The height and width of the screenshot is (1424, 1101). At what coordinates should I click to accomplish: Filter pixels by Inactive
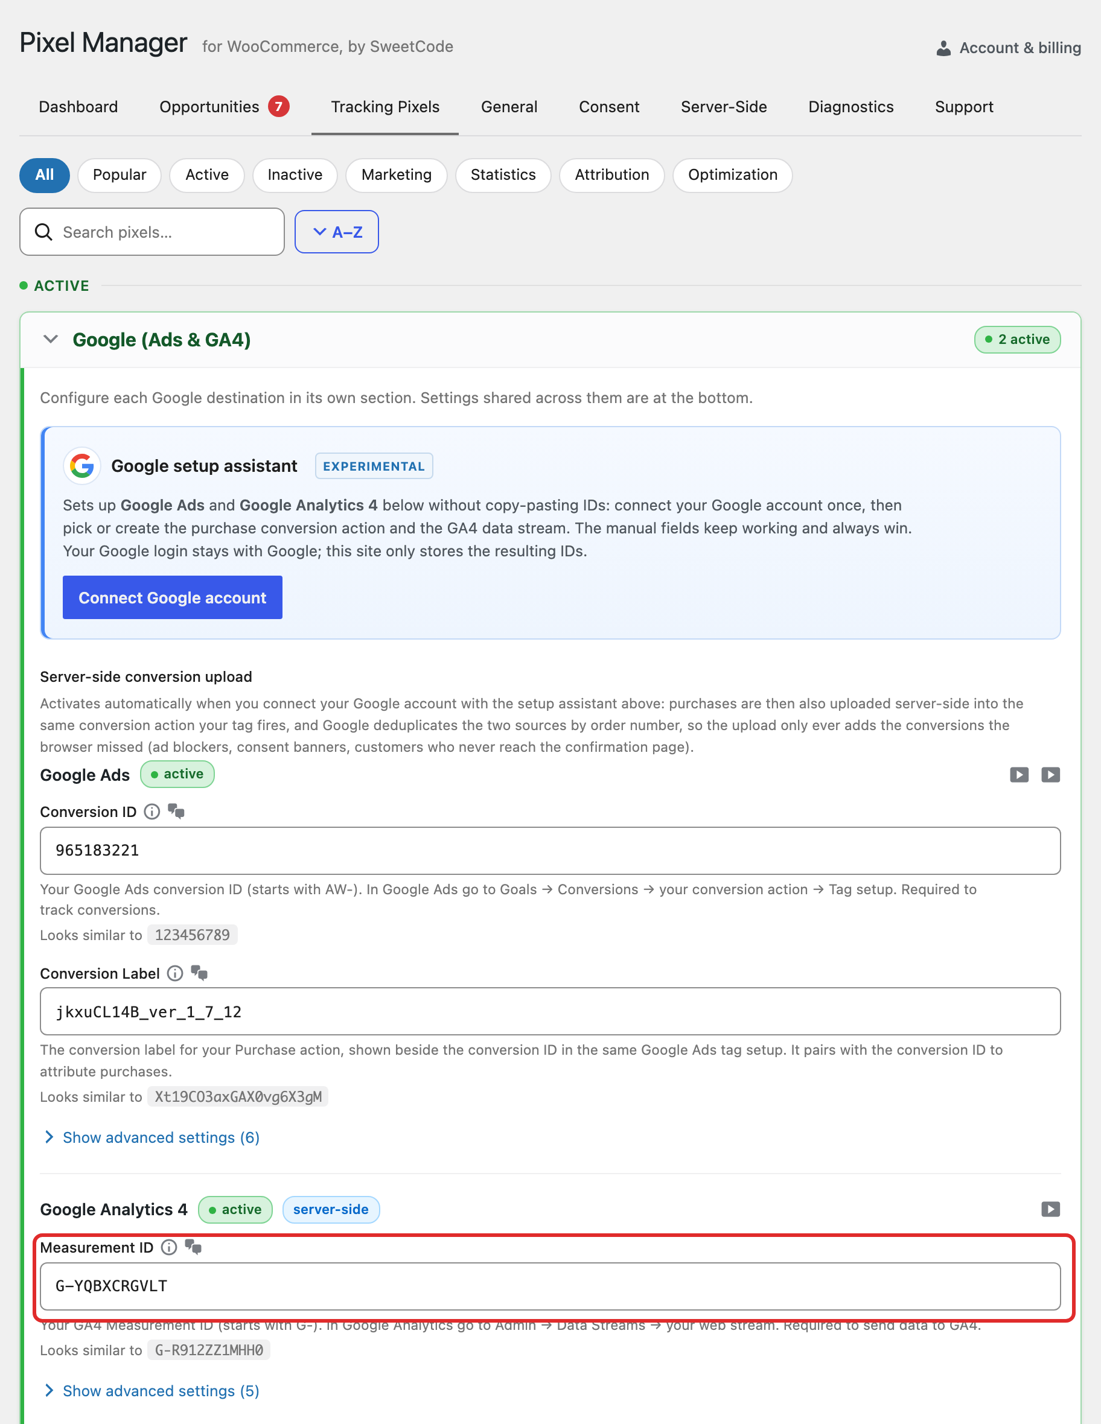coord(295,175)
